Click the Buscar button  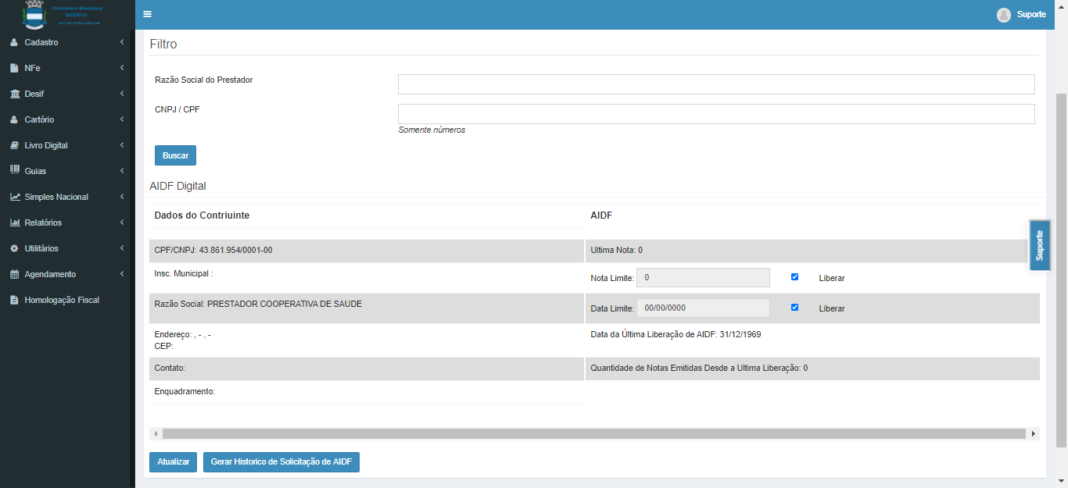(x=175, y=155)
